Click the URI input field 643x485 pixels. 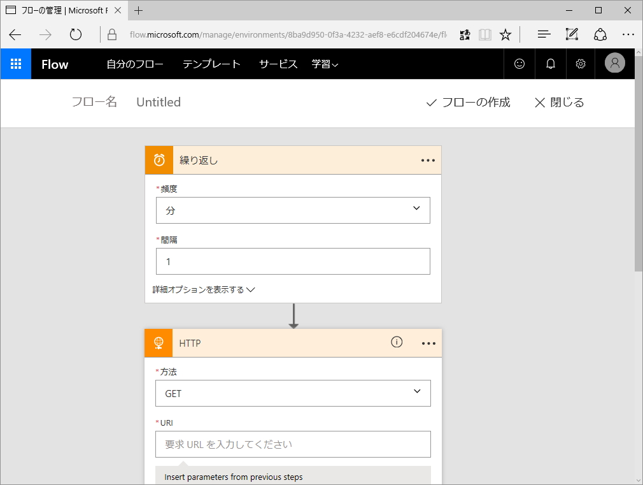(293, 444)
